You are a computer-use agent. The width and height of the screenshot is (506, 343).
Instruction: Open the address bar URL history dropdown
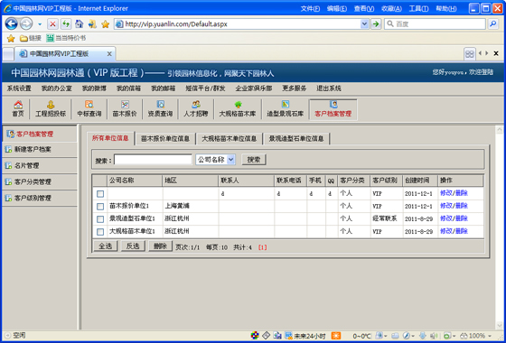(364, 23)
